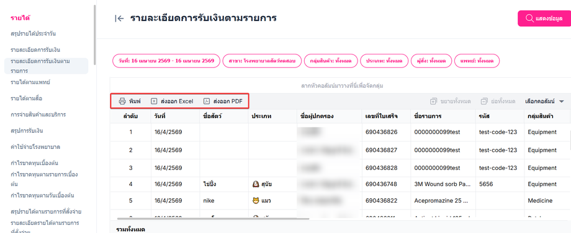The width and height of the screenshot is (571, 233).
Task: Click the รายได้ sidebar section heading
Action: 20,18
